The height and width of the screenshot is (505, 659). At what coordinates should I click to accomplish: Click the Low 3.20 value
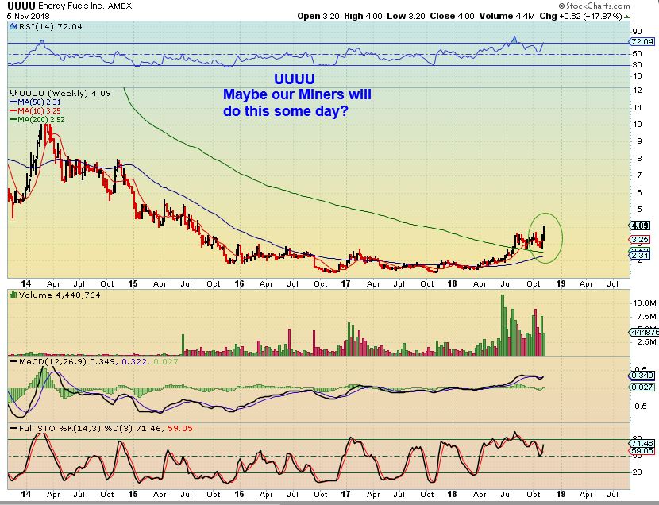406,17
